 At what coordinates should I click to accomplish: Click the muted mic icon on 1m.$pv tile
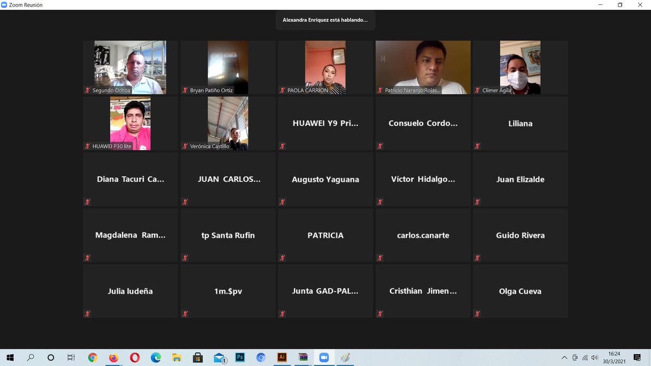(x=185, y=313)
